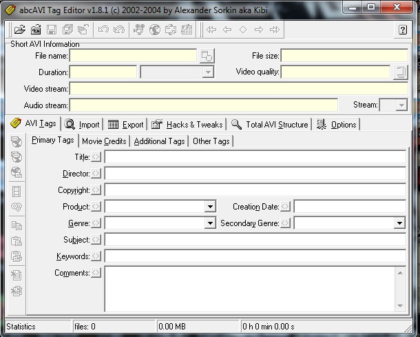Screen dimensions: 420x337
Task: Click the movie camera toolbar icon
Action: [x=139, y=30]
